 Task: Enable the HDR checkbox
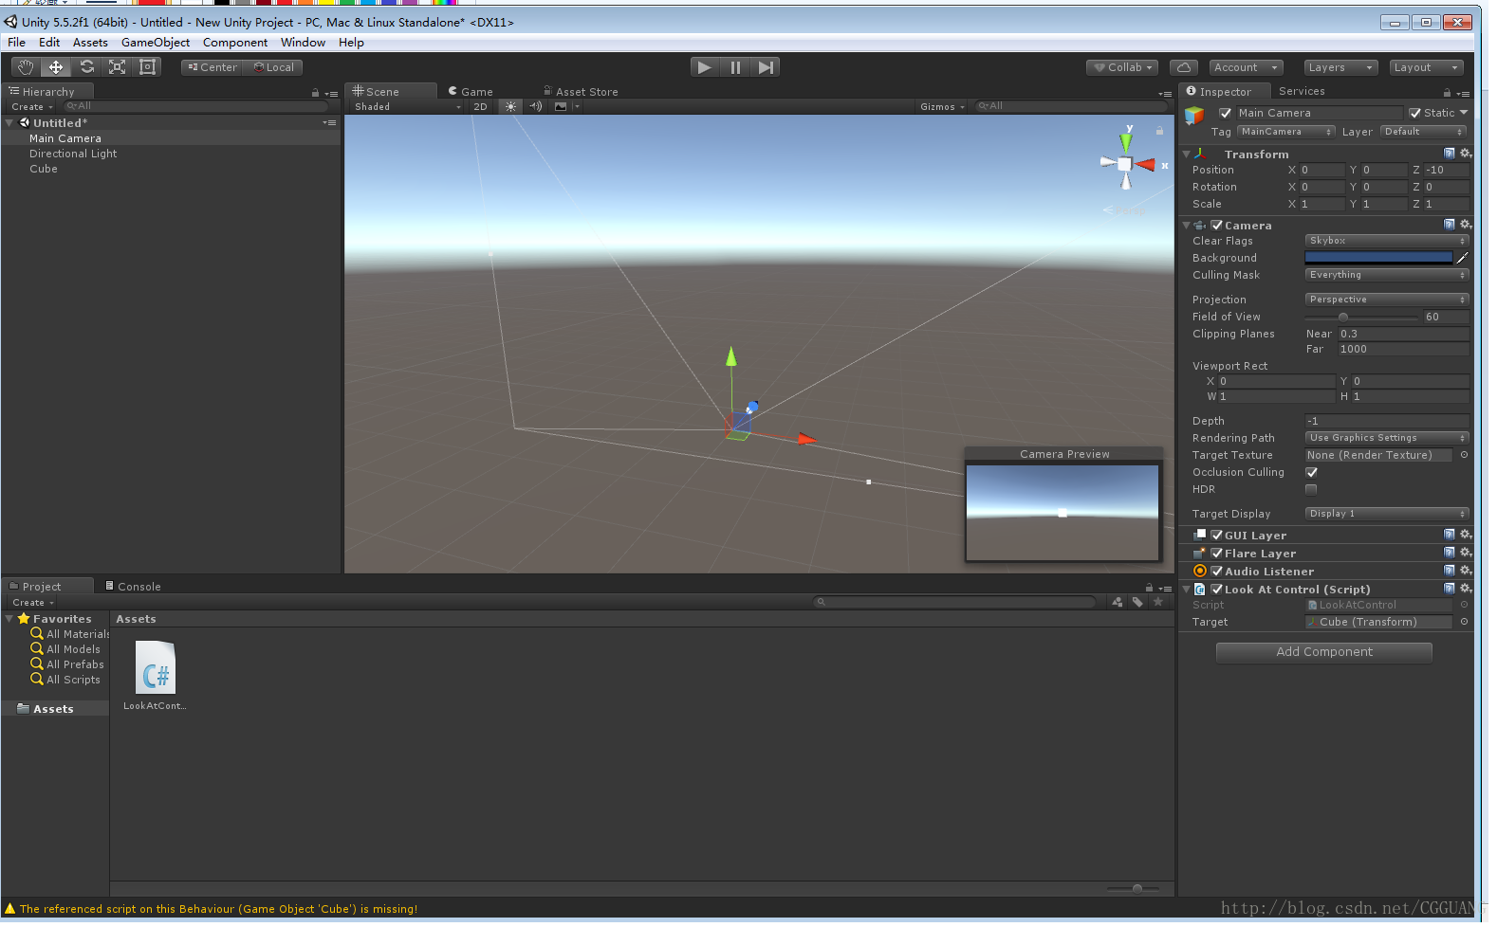(1311, 489)
